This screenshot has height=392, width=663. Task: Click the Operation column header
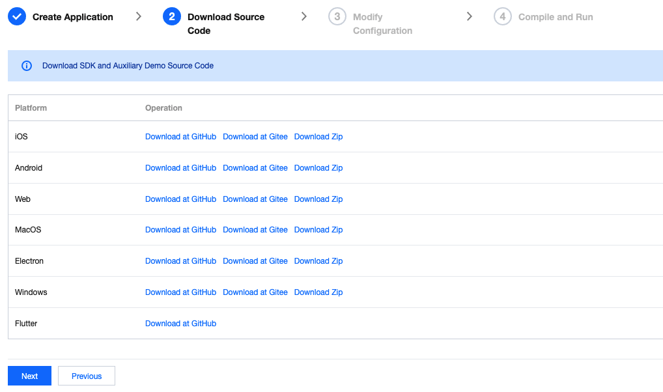(163, 108)
